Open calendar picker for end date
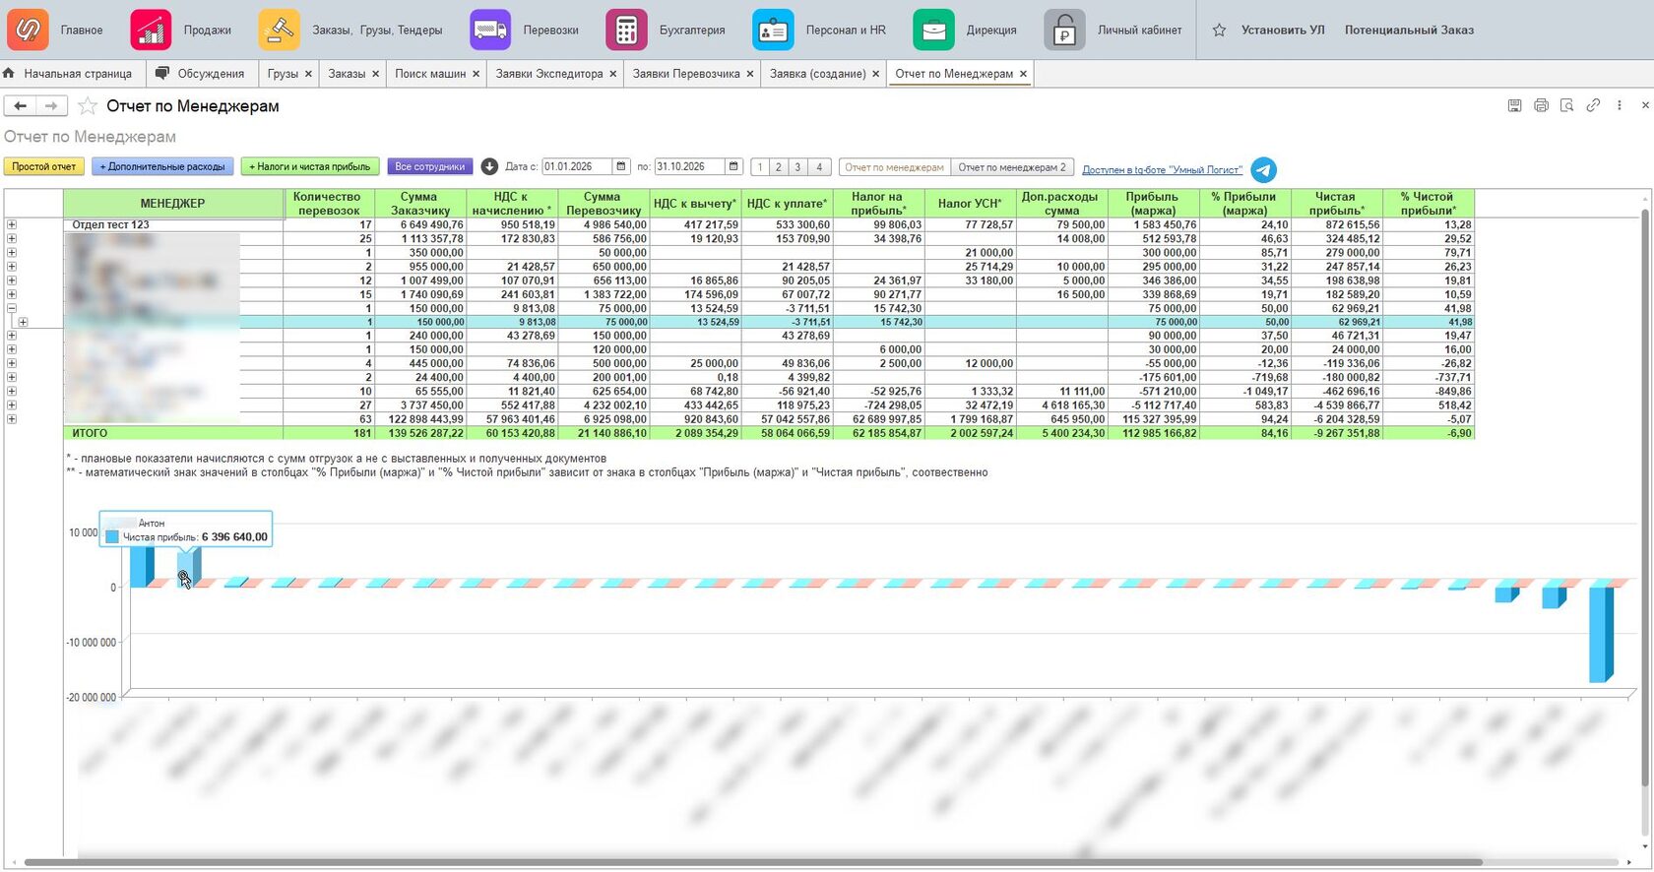The width and height of the screenshot is (1654, 872). (733, 166)
